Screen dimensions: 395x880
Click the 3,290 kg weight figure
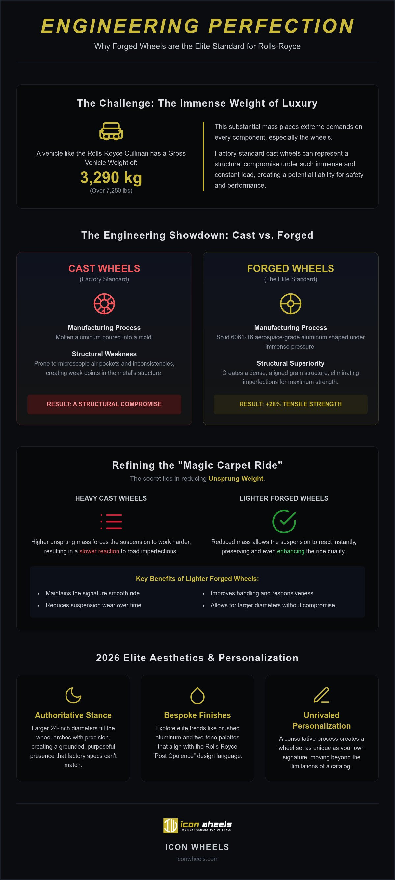pos(111,178)
